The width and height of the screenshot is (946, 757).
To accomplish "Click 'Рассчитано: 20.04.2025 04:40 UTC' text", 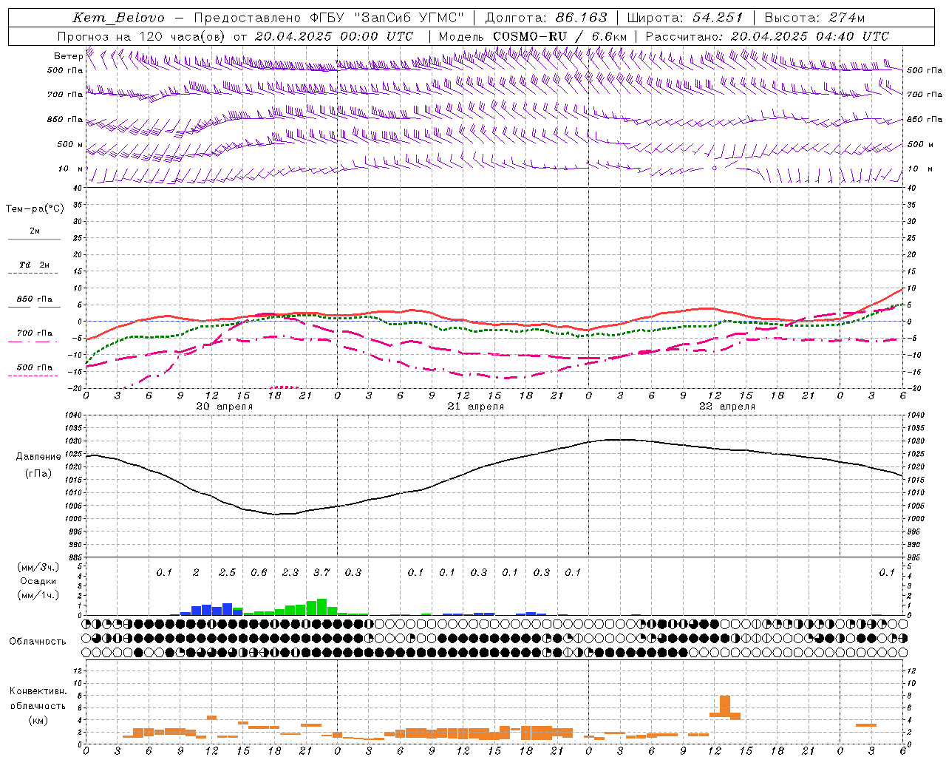I will coord(767,36).
